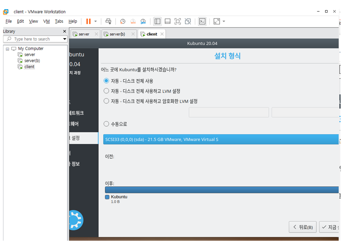This screenshot has height=245, width=347.
Task: Select 암호화한 LVM 설정 radio option
Action: point(106,101)
